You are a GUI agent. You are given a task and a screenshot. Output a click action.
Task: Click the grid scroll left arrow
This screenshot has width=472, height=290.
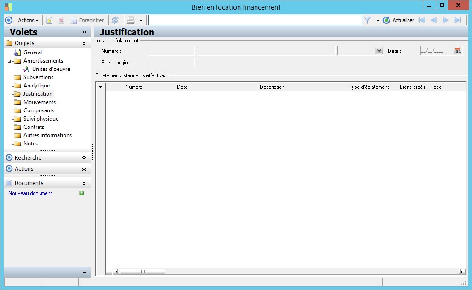[117, 272]
